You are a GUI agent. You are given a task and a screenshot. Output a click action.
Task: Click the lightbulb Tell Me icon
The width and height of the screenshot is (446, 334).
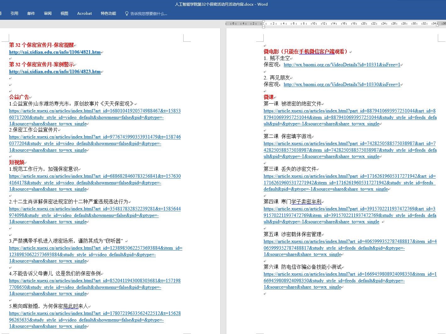[127, 13]
